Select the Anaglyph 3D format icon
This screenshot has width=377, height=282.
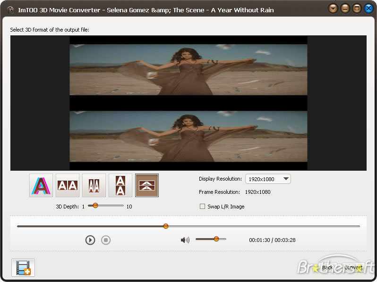click(41, 185)
